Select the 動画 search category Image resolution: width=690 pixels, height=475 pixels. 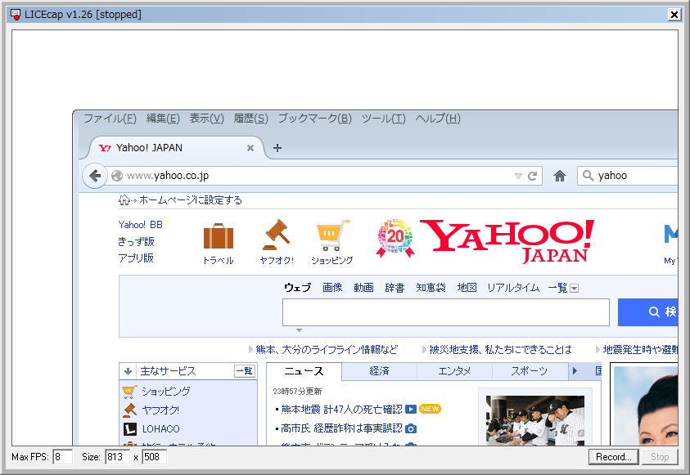[363, 288]
